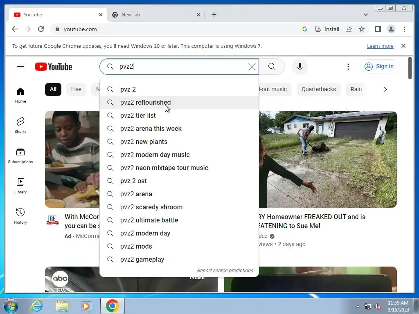Choose the 'pvz2 ultimate battle' suggestion
The width and height of the screenshot is (419, 314).
coord(179,220)
